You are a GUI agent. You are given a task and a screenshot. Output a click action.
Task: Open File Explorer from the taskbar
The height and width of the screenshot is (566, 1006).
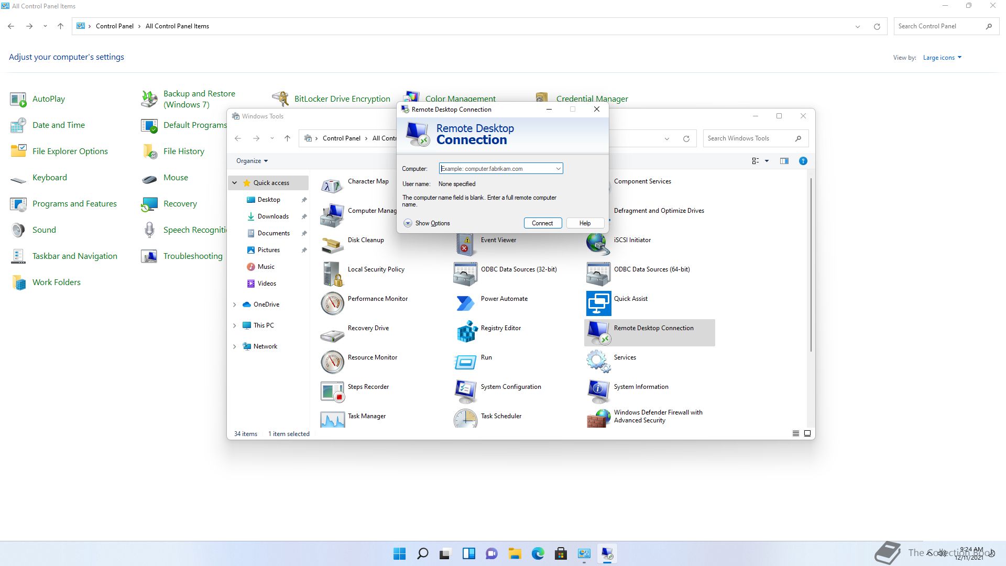tap(515, 553)
